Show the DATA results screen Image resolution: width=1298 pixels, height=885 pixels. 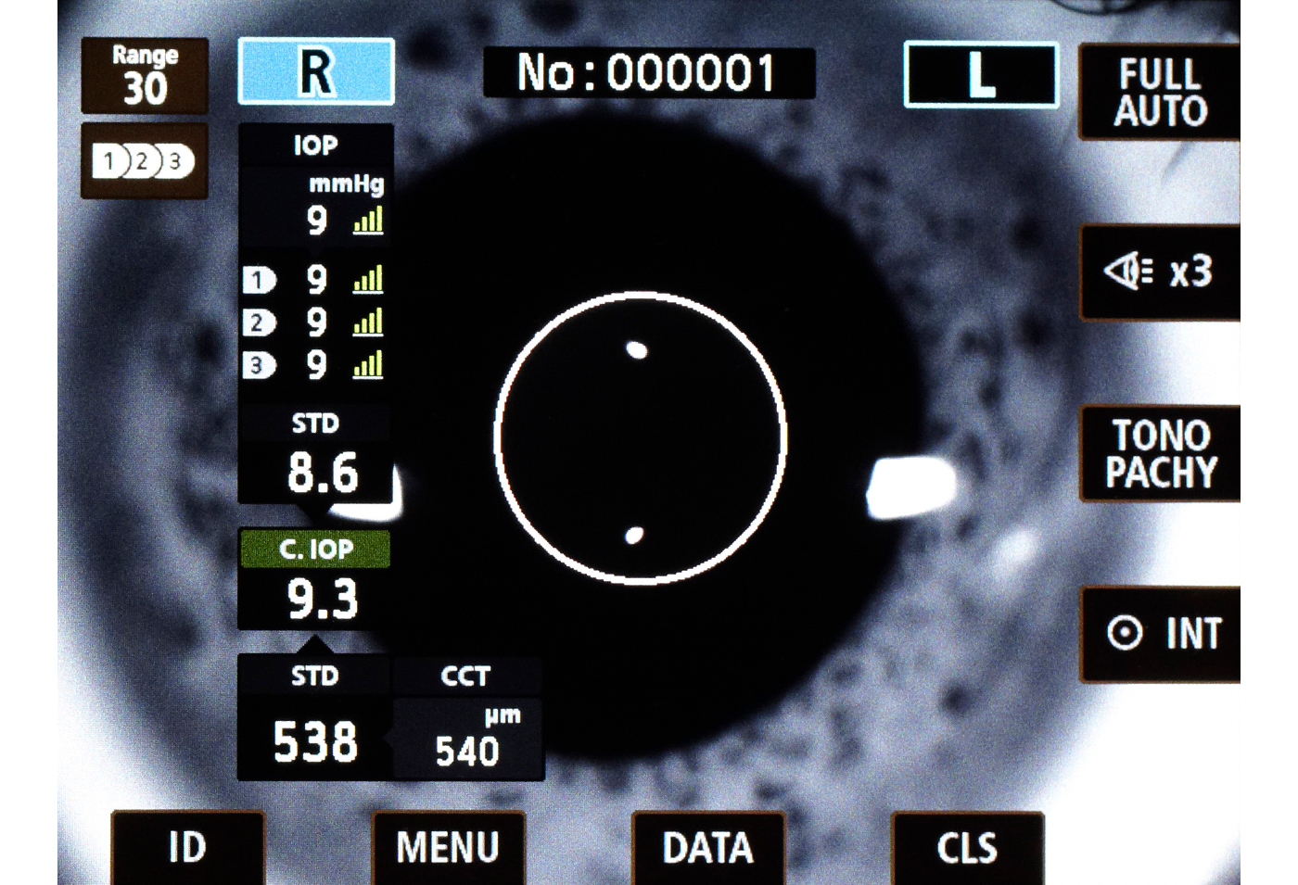point(707,847)
